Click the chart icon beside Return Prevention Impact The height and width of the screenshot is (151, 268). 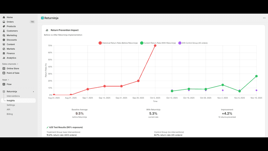click(x=47, y=30)
